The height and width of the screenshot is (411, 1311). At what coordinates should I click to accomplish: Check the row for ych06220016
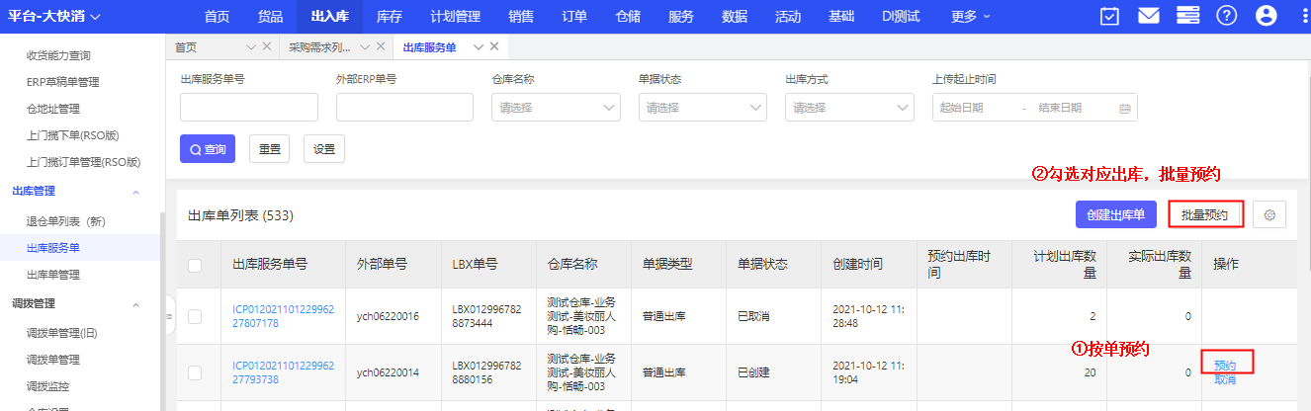pos(195,316)
